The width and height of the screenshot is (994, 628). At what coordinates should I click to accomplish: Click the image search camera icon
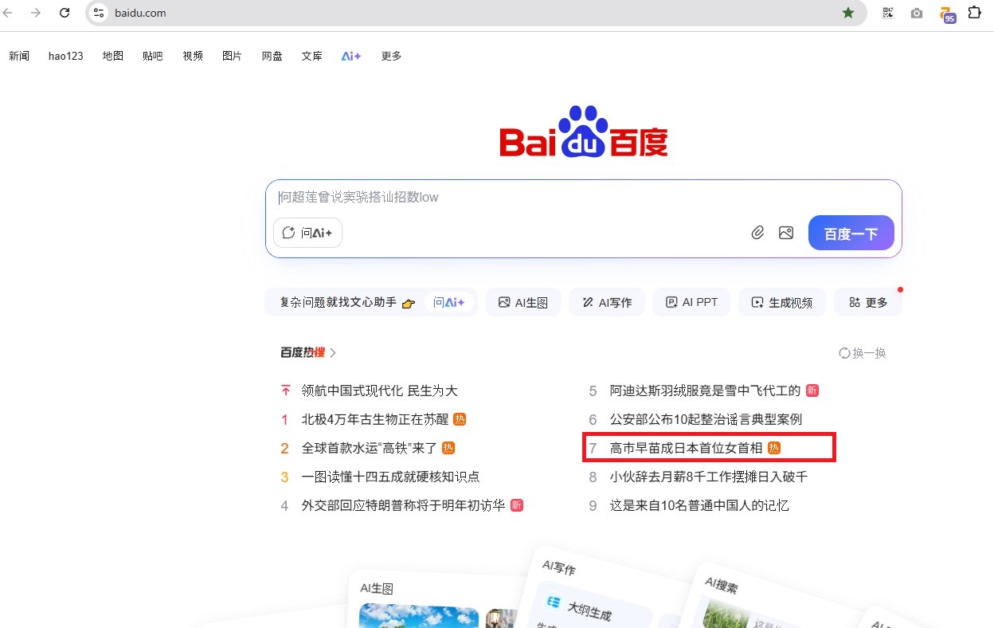(786, 233)
